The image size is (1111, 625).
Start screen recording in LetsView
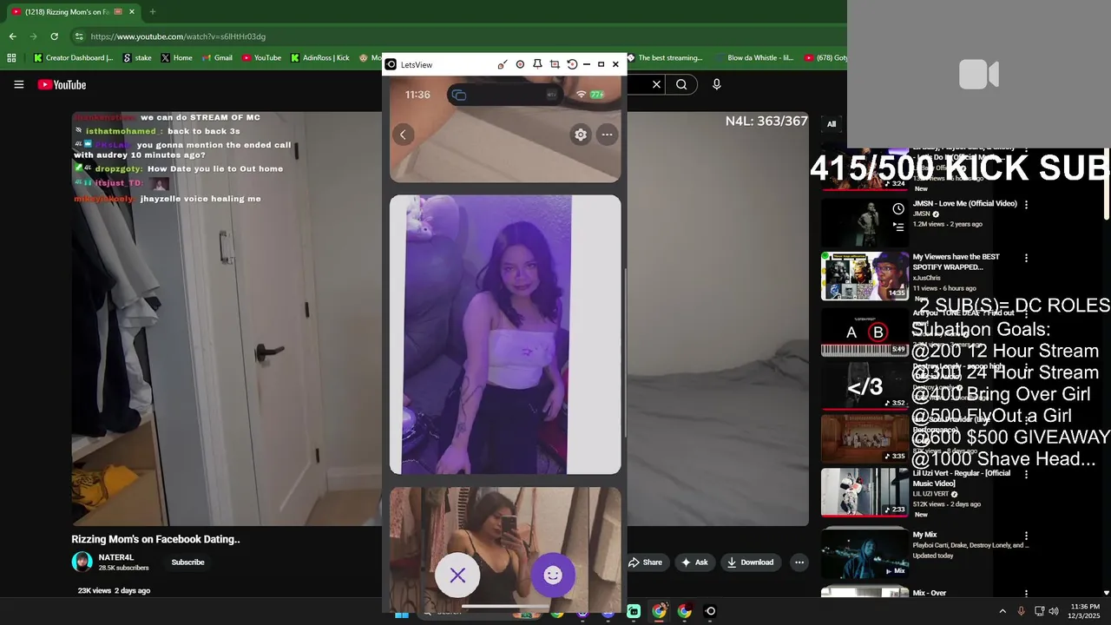[x=520, y=64]
